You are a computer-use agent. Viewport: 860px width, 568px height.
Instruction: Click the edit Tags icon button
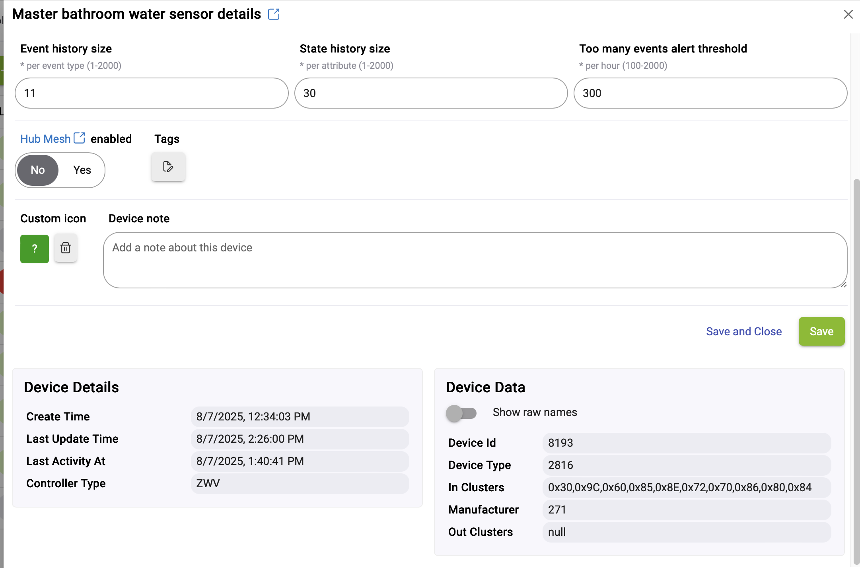pyautogui.click(x=168, y=167)
